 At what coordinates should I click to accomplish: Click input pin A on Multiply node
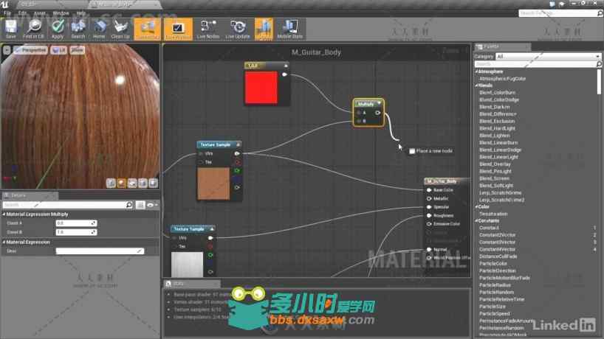point(359,113)
